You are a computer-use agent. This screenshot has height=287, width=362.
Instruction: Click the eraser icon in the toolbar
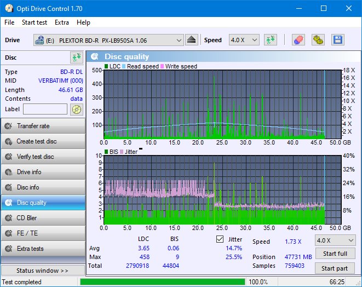pyautogui.click(x=298, y=40)
